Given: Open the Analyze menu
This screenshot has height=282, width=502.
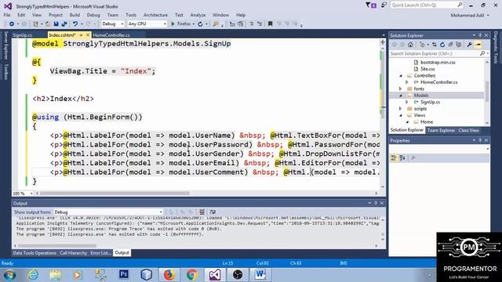Looking at the screenshot, I should pyautogui.click(x=198, y=15).
